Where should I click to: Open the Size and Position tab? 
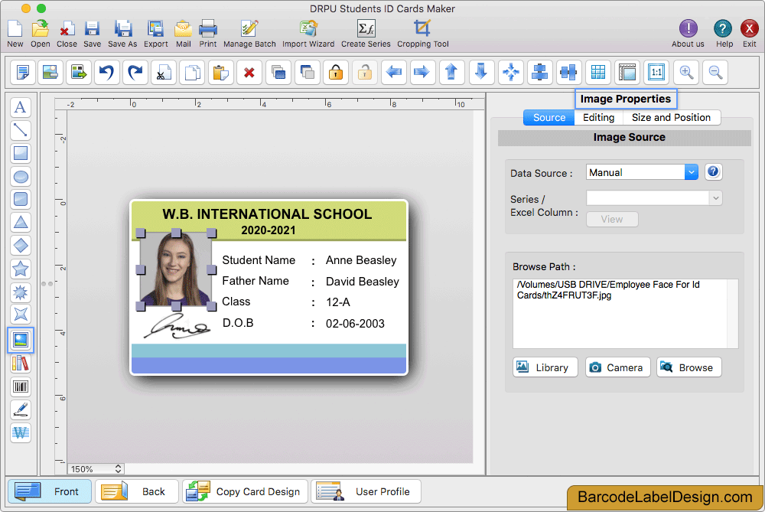672,118
